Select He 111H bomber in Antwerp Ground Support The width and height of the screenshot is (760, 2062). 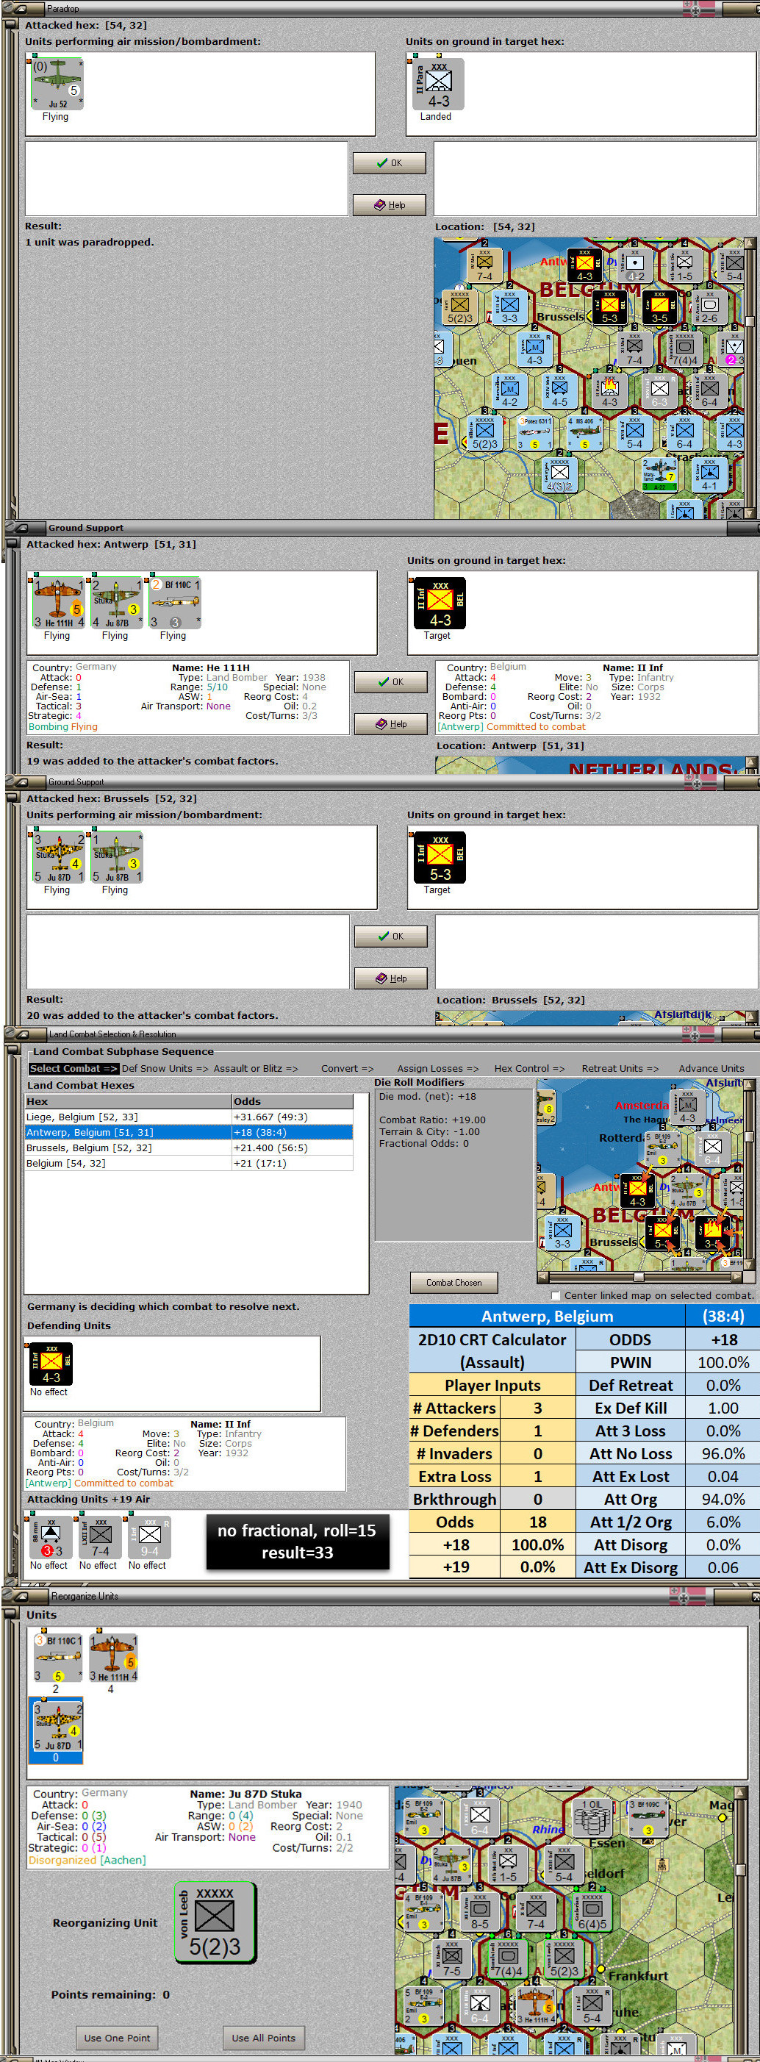(x=57, y=602)
